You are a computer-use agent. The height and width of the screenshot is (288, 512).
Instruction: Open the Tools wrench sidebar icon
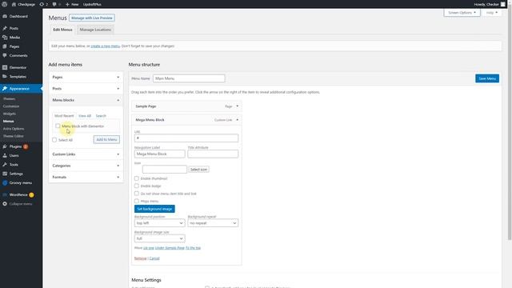point(5,165)
